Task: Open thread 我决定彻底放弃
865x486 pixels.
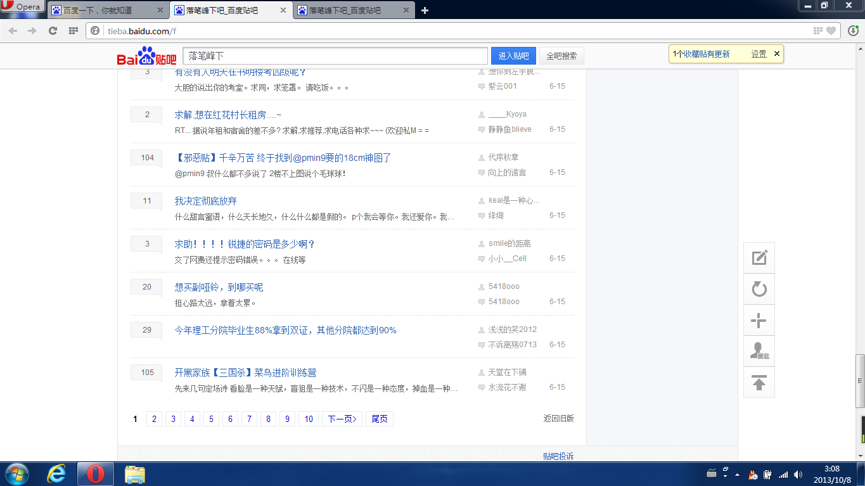Action: tap(206, 201)
